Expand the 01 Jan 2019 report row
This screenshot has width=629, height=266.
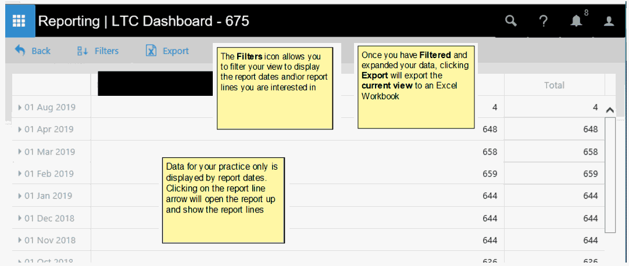click(20, 196)
